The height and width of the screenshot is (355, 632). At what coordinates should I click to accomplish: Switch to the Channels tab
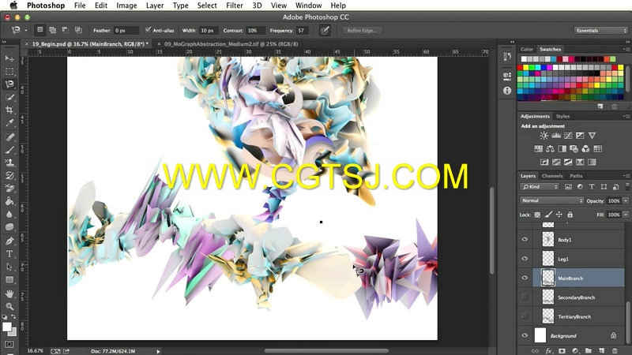(x=551, y=176)
